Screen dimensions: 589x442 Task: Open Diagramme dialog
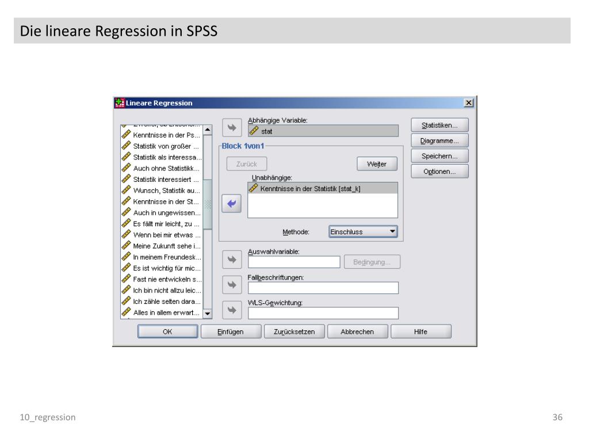439,140
